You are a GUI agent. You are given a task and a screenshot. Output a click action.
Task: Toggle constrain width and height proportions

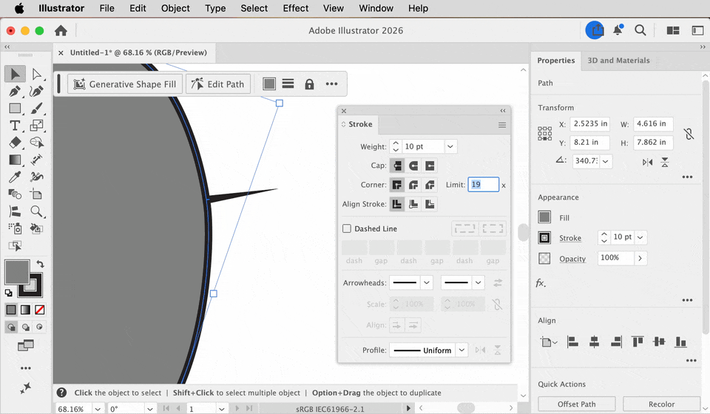tap(689, 134)
